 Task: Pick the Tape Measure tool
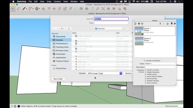point(71,9)
